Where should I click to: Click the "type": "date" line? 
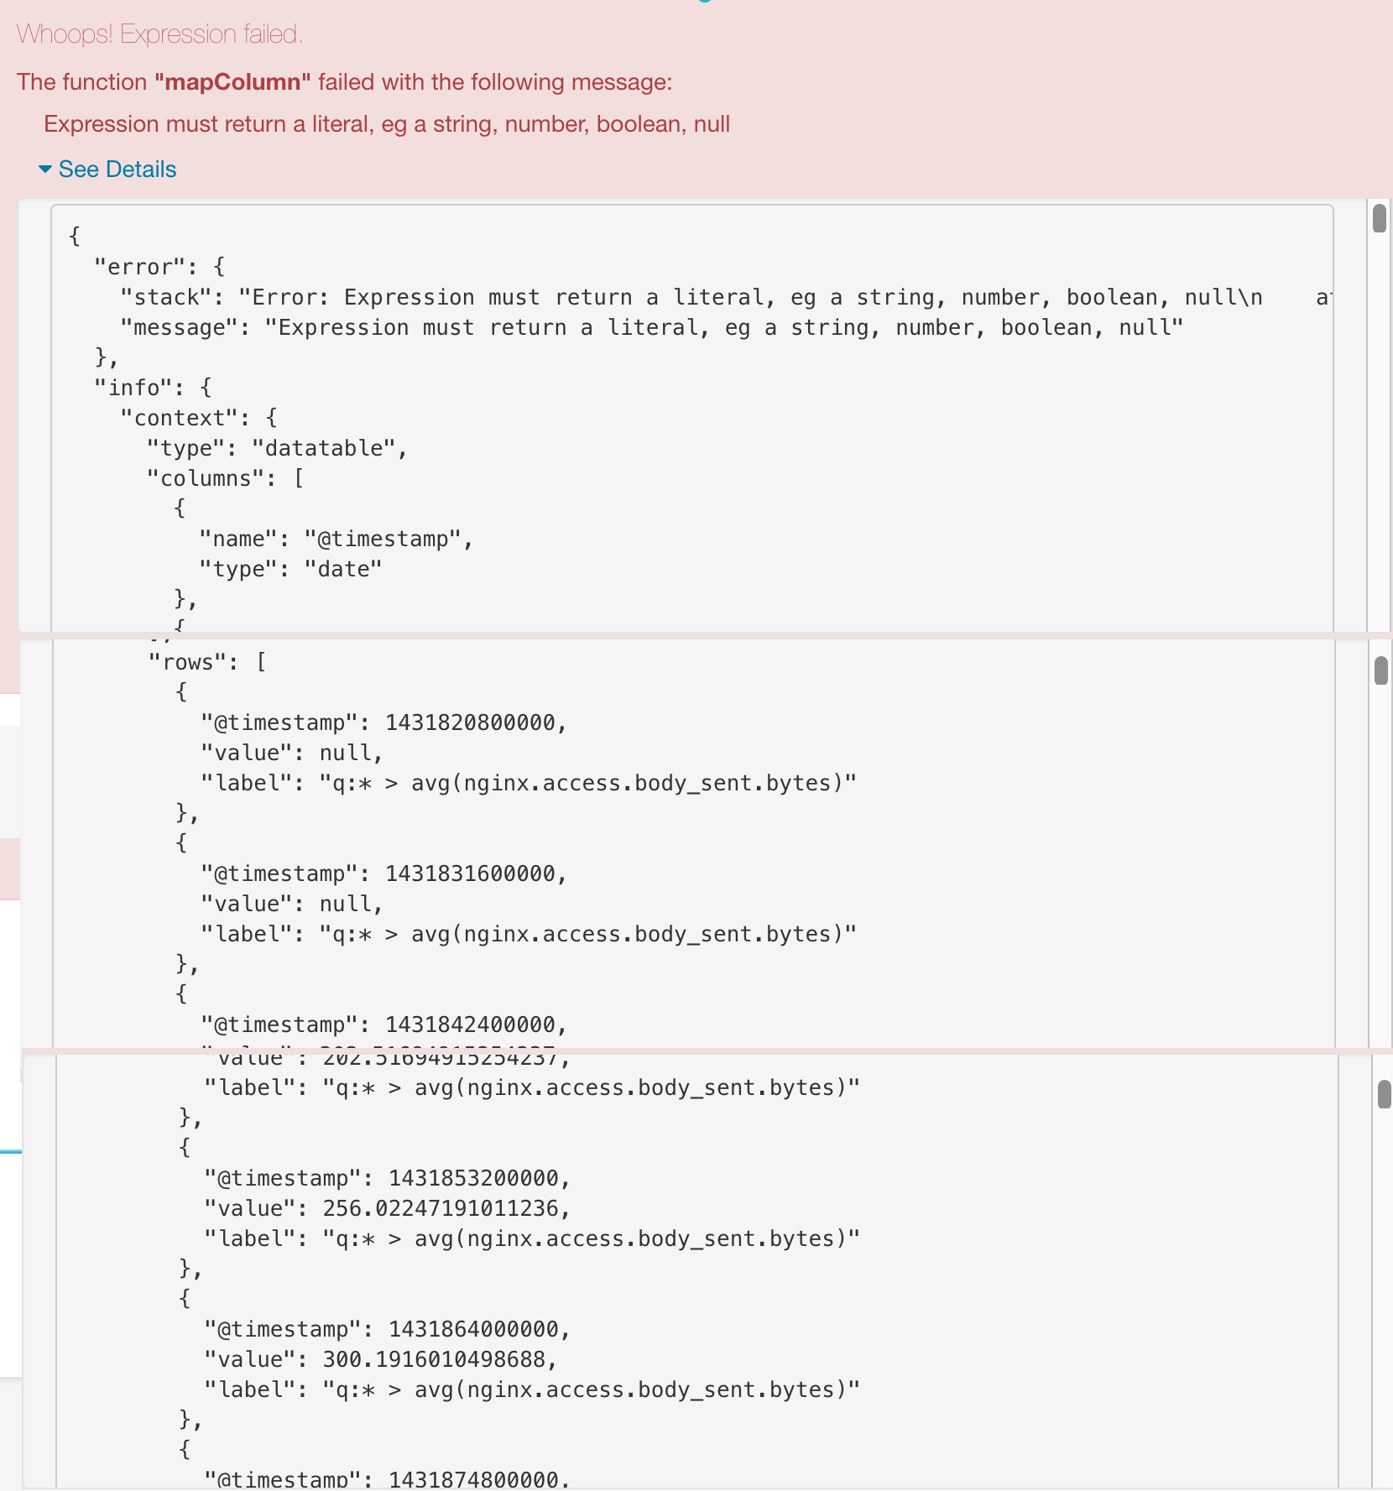point(290,569)
